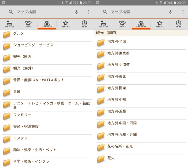This screenshot has width=188, height=167.
Task: Expand the 地方別-東京都 folder
Action: coord(141,54)
